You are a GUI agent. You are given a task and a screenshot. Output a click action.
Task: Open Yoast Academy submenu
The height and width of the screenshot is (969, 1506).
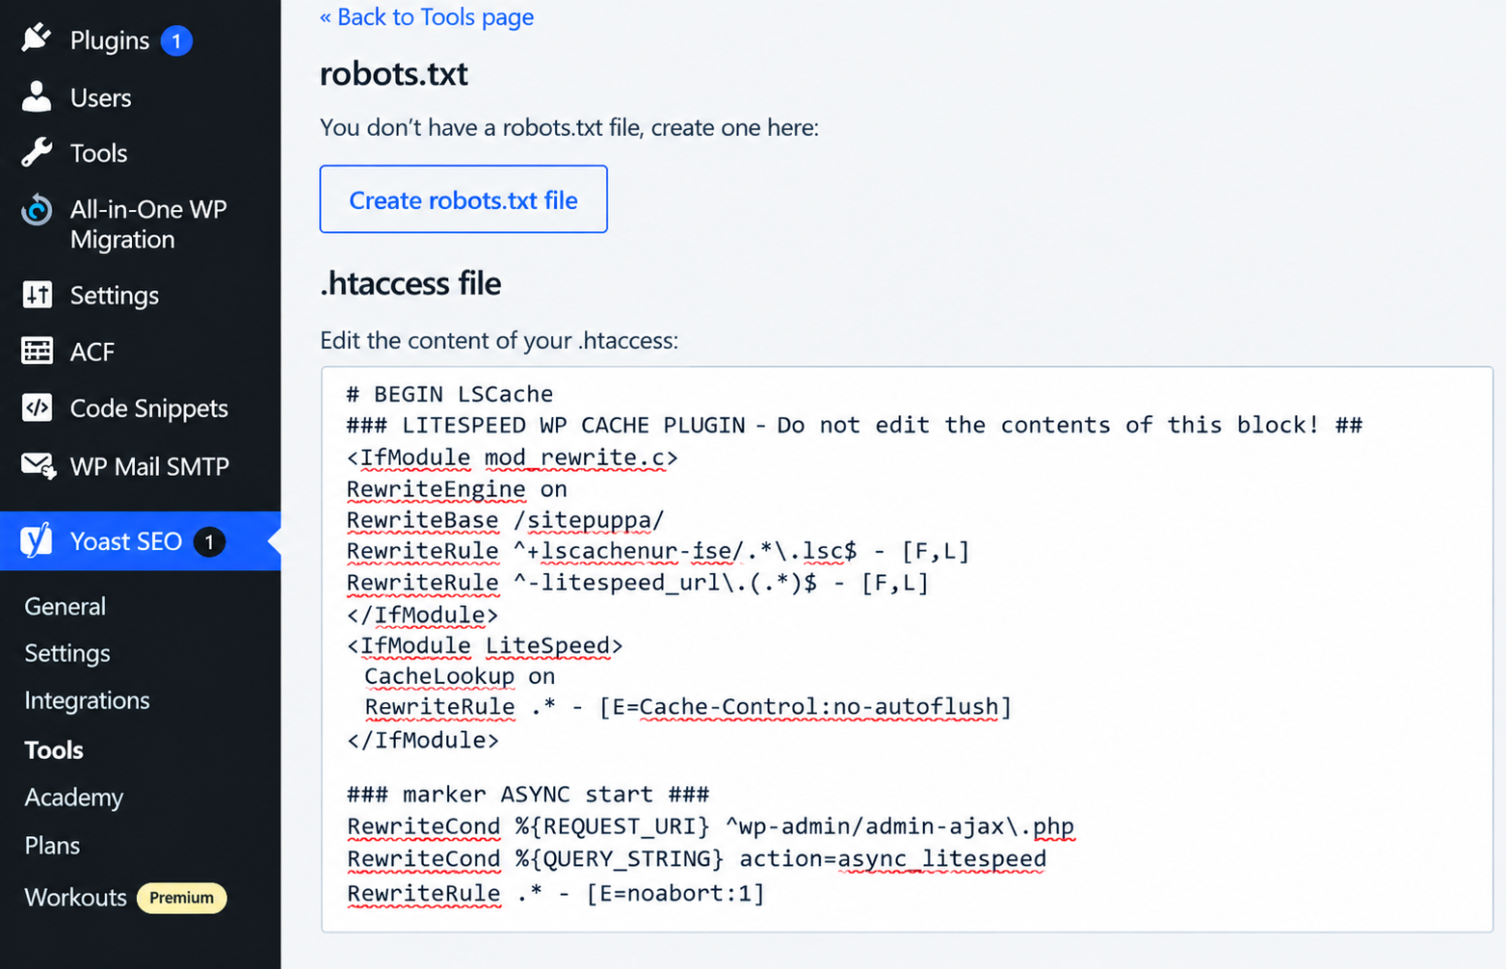(x=74, y=798)
